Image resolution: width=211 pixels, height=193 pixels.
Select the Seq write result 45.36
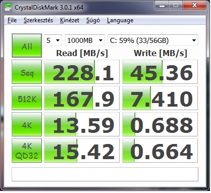(x=160, y=72)
